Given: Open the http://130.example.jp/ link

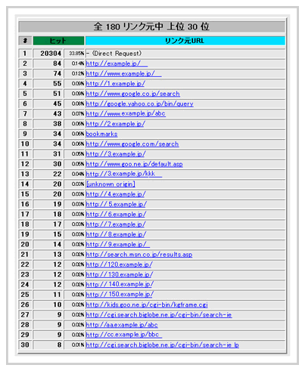Looking at the screenshot, I should tap(120, 275).
